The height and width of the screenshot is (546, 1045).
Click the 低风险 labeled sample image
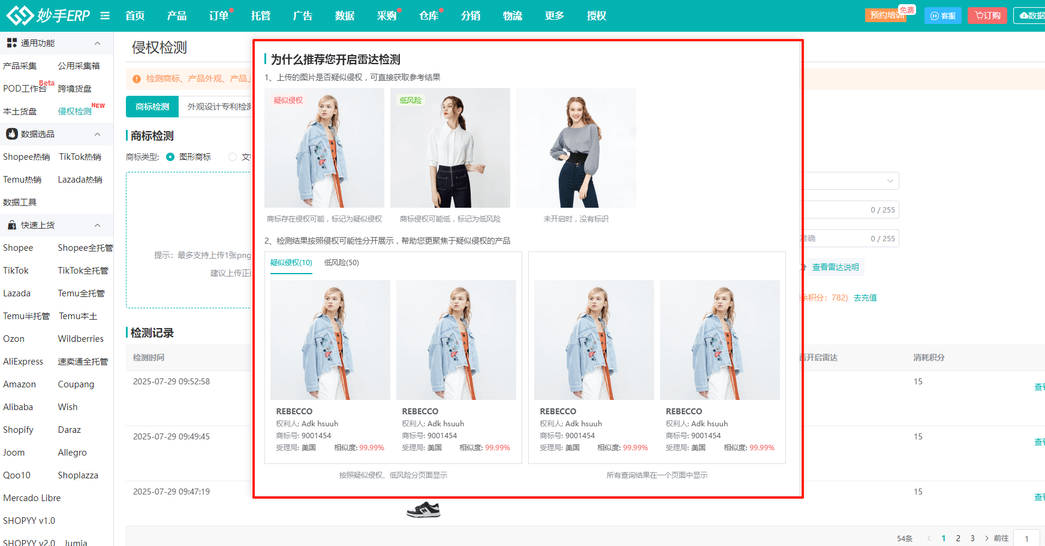[x=450, y=148]
